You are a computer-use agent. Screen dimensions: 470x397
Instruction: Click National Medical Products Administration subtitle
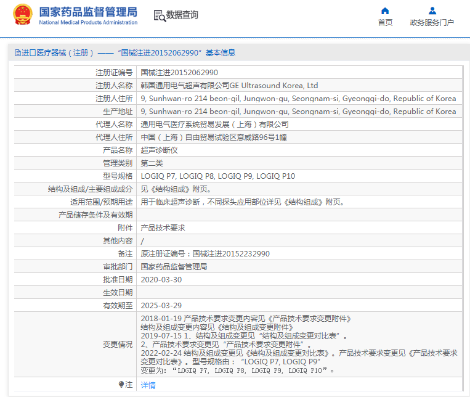[88, 23]
